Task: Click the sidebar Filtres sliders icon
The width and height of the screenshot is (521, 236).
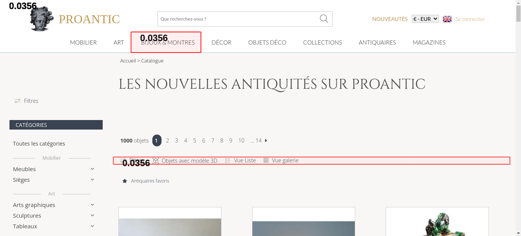Action: click(x=17, y=101)
